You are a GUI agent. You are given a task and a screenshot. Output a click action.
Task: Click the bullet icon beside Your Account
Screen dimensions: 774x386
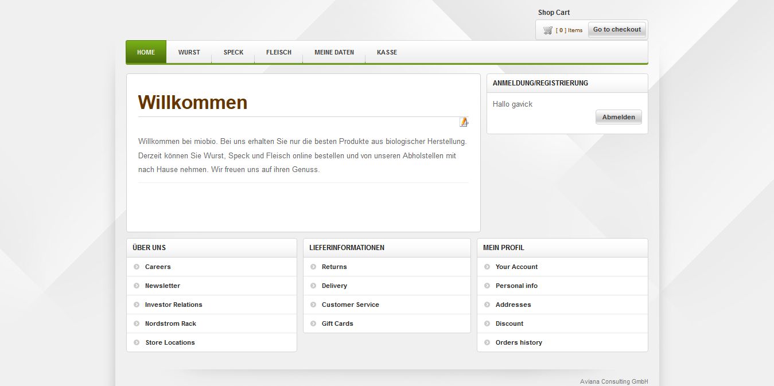[487, 267]
